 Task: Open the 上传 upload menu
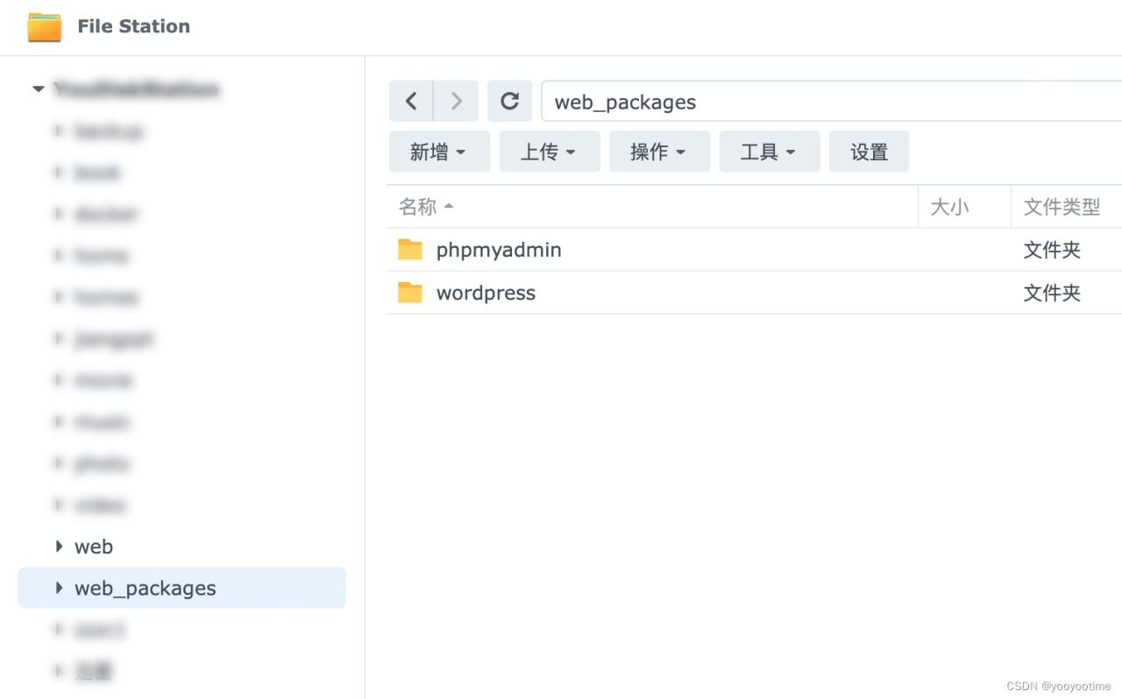550,151
